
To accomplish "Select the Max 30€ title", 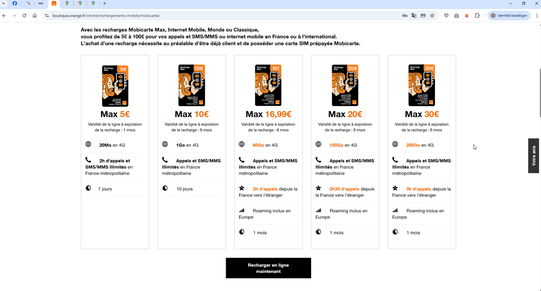I will pos(422,114).
